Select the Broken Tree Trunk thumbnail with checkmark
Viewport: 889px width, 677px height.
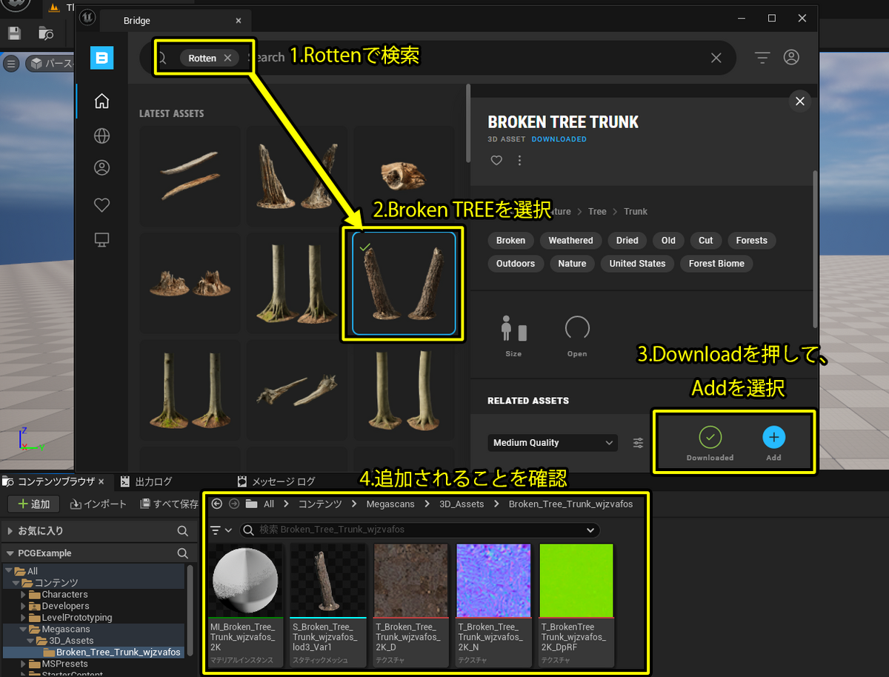pos(404,284)
